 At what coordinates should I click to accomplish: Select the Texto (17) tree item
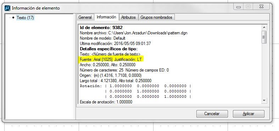(x=25, y=18)
